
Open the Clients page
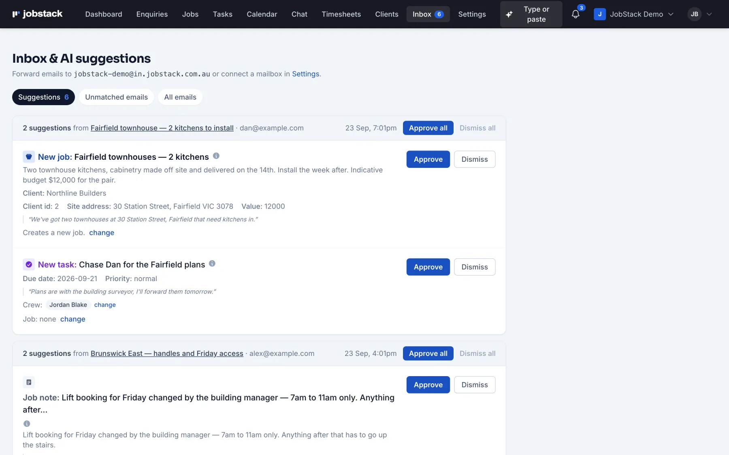click(387, 14)
